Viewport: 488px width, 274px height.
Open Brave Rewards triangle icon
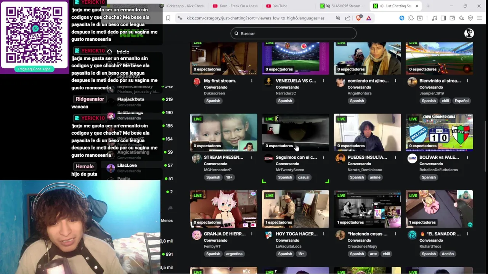369,18
